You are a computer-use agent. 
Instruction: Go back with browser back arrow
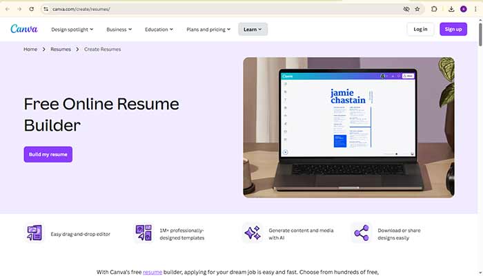tap(8, 9)
